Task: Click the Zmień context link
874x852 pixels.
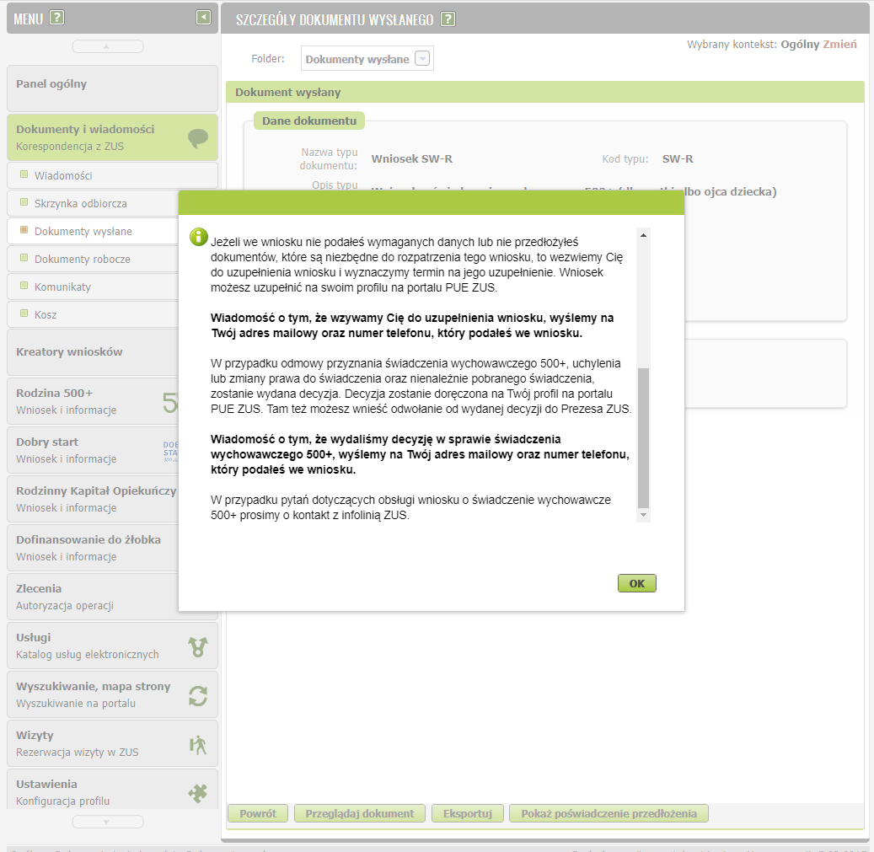Action: pos(839,44)
